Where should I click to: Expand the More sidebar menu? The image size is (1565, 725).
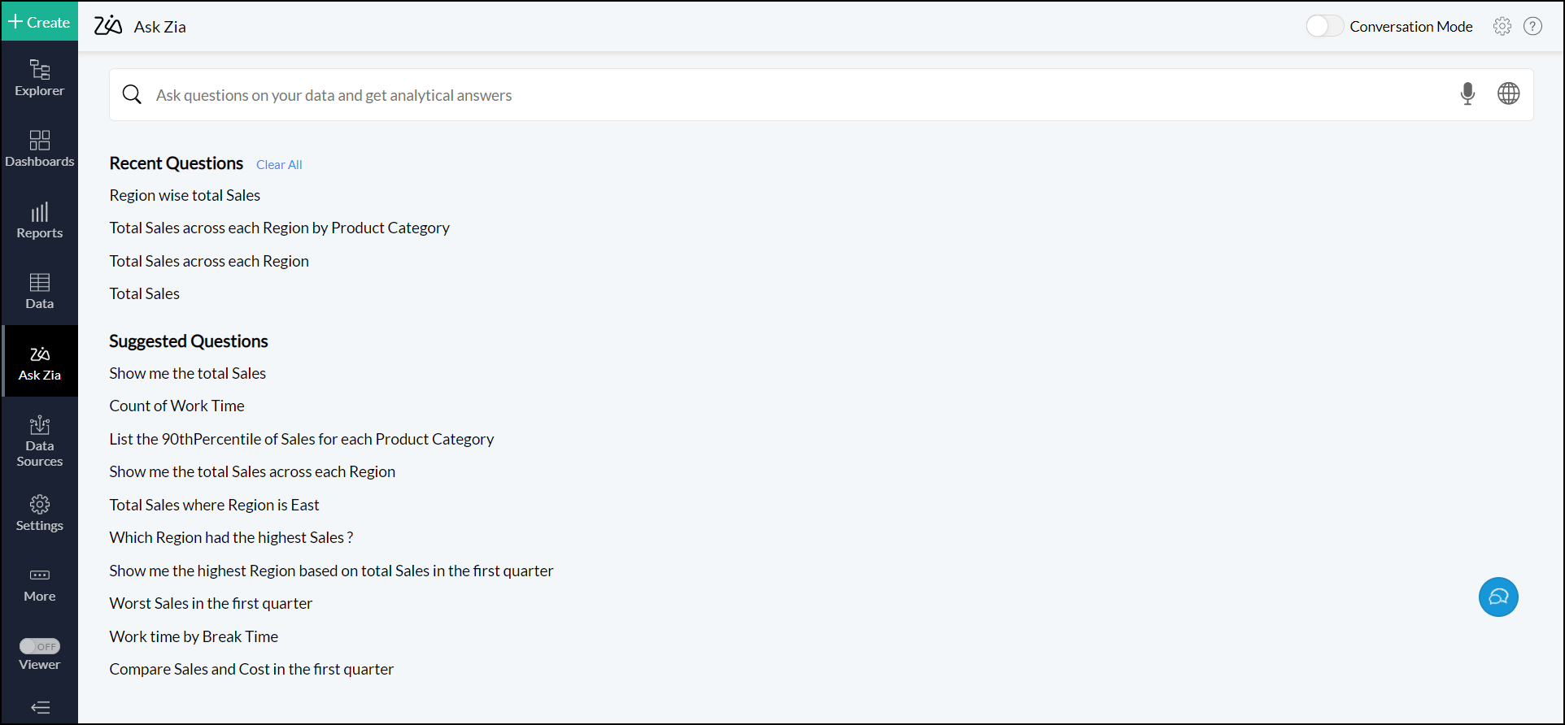point(39,584)
